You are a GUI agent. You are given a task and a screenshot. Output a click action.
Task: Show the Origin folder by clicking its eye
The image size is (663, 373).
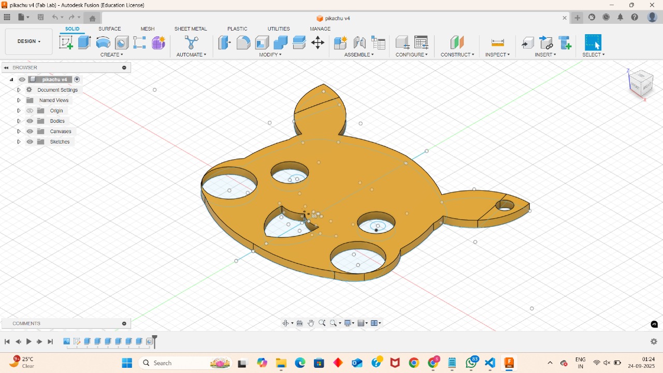(30, 110)
